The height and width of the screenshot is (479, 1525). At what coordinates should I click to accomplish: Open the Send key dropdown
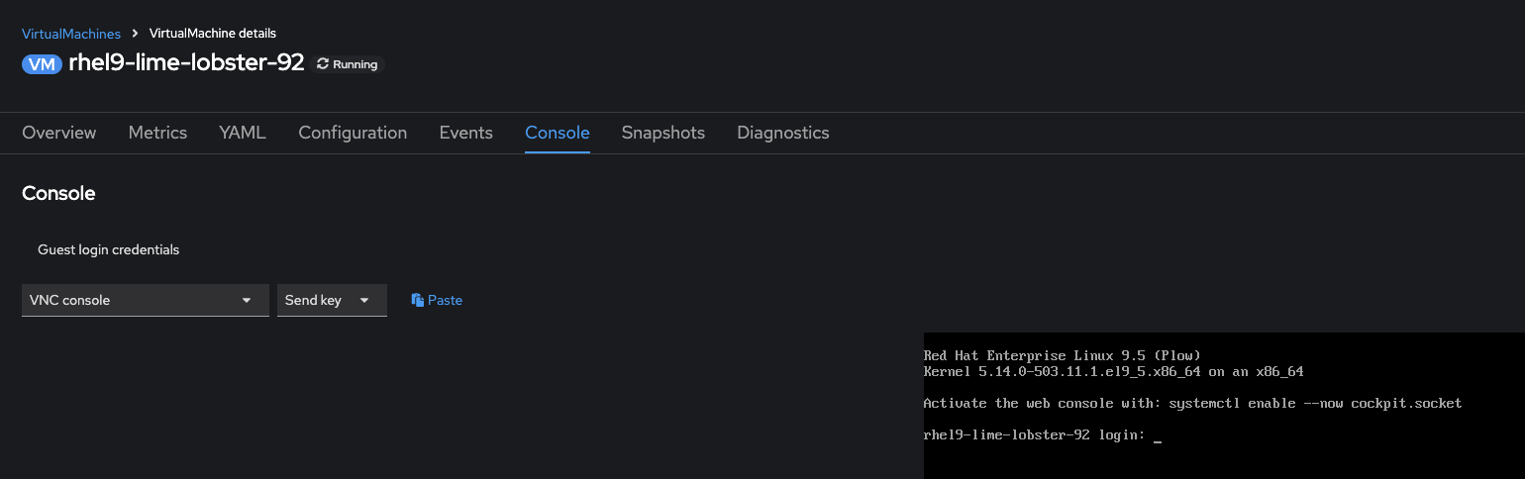(332, 300)
